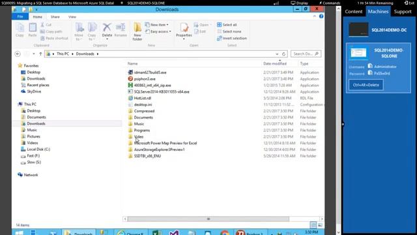The height and width of the screenshot is (235, 417).
Task: Collapse the ribbon with the chevron
Action: pos(315,16)
